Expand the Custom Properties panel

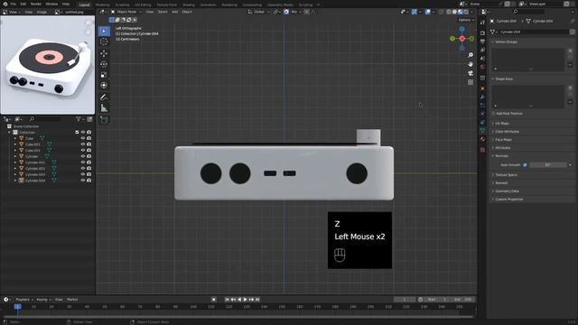[508, 200]
